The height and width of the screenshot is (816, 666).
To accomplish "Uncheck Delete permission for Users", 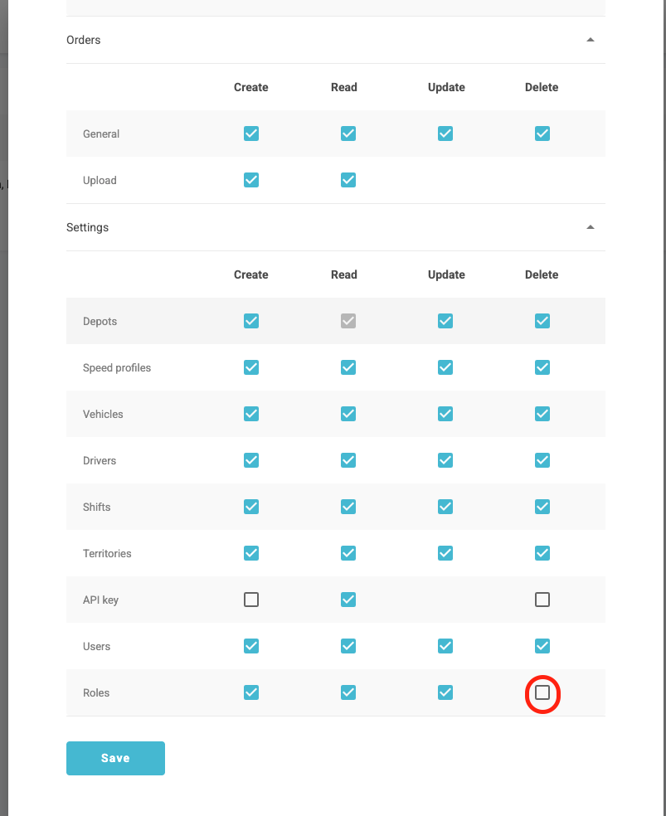I will pyautogui.click(x=542, y=646).
